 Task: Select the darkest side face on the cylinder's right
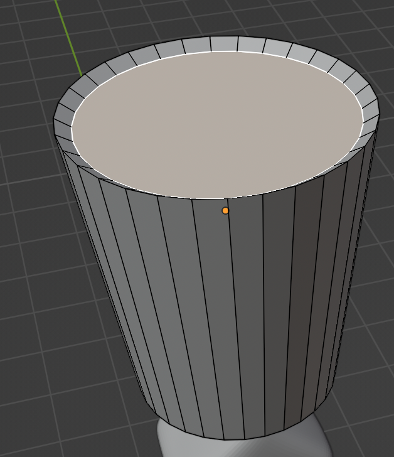click(309, 282)
